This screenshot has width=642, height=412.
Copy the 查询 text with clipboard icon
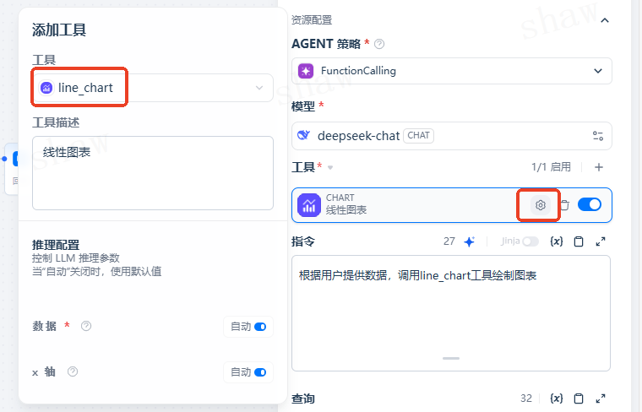tap(579, 398)
